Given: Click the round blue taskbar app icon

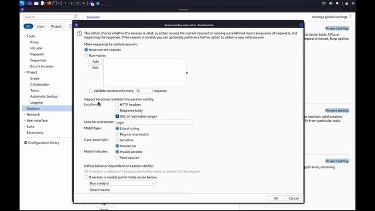Looking at the screenshot, I should [x=98, y=4].
